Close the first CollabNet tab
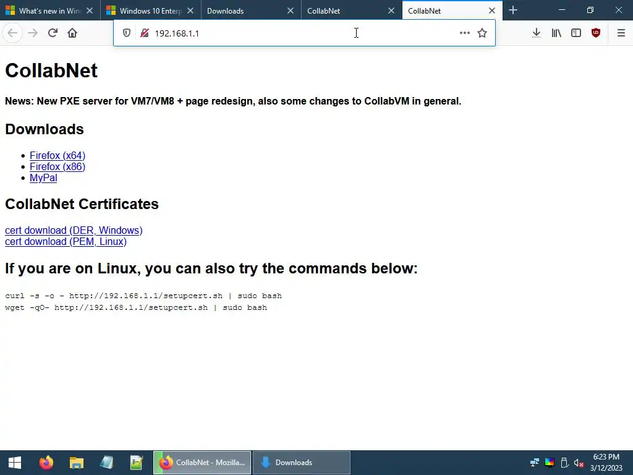Image resolution: width=633 pixels, height=475 pixels. [391, 11]
